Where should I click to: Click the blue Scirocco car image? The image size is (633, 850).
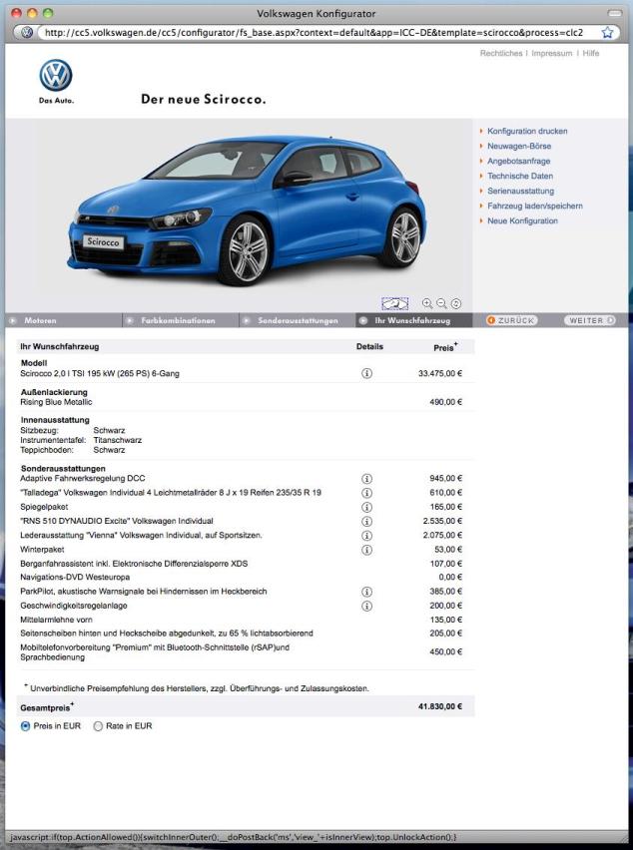(x=247, y=211)
